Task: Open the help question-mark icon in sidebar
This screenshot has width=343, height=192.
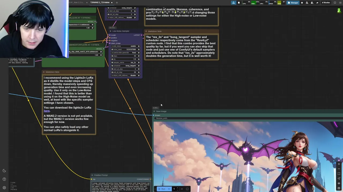Action: 4,179
